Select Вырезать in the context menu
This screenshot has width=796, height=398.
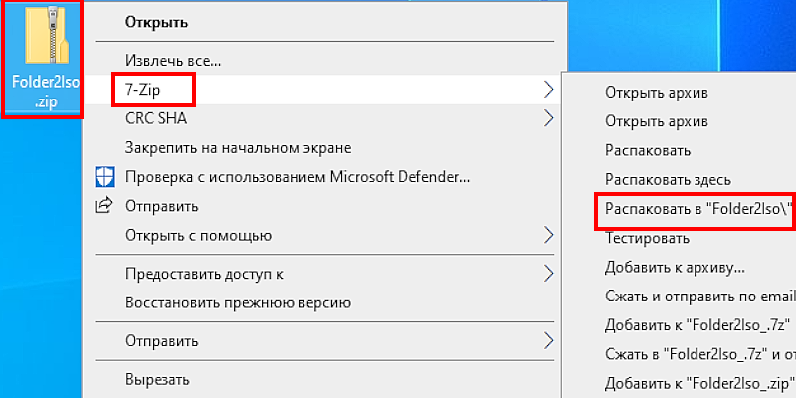coord(157,379)
